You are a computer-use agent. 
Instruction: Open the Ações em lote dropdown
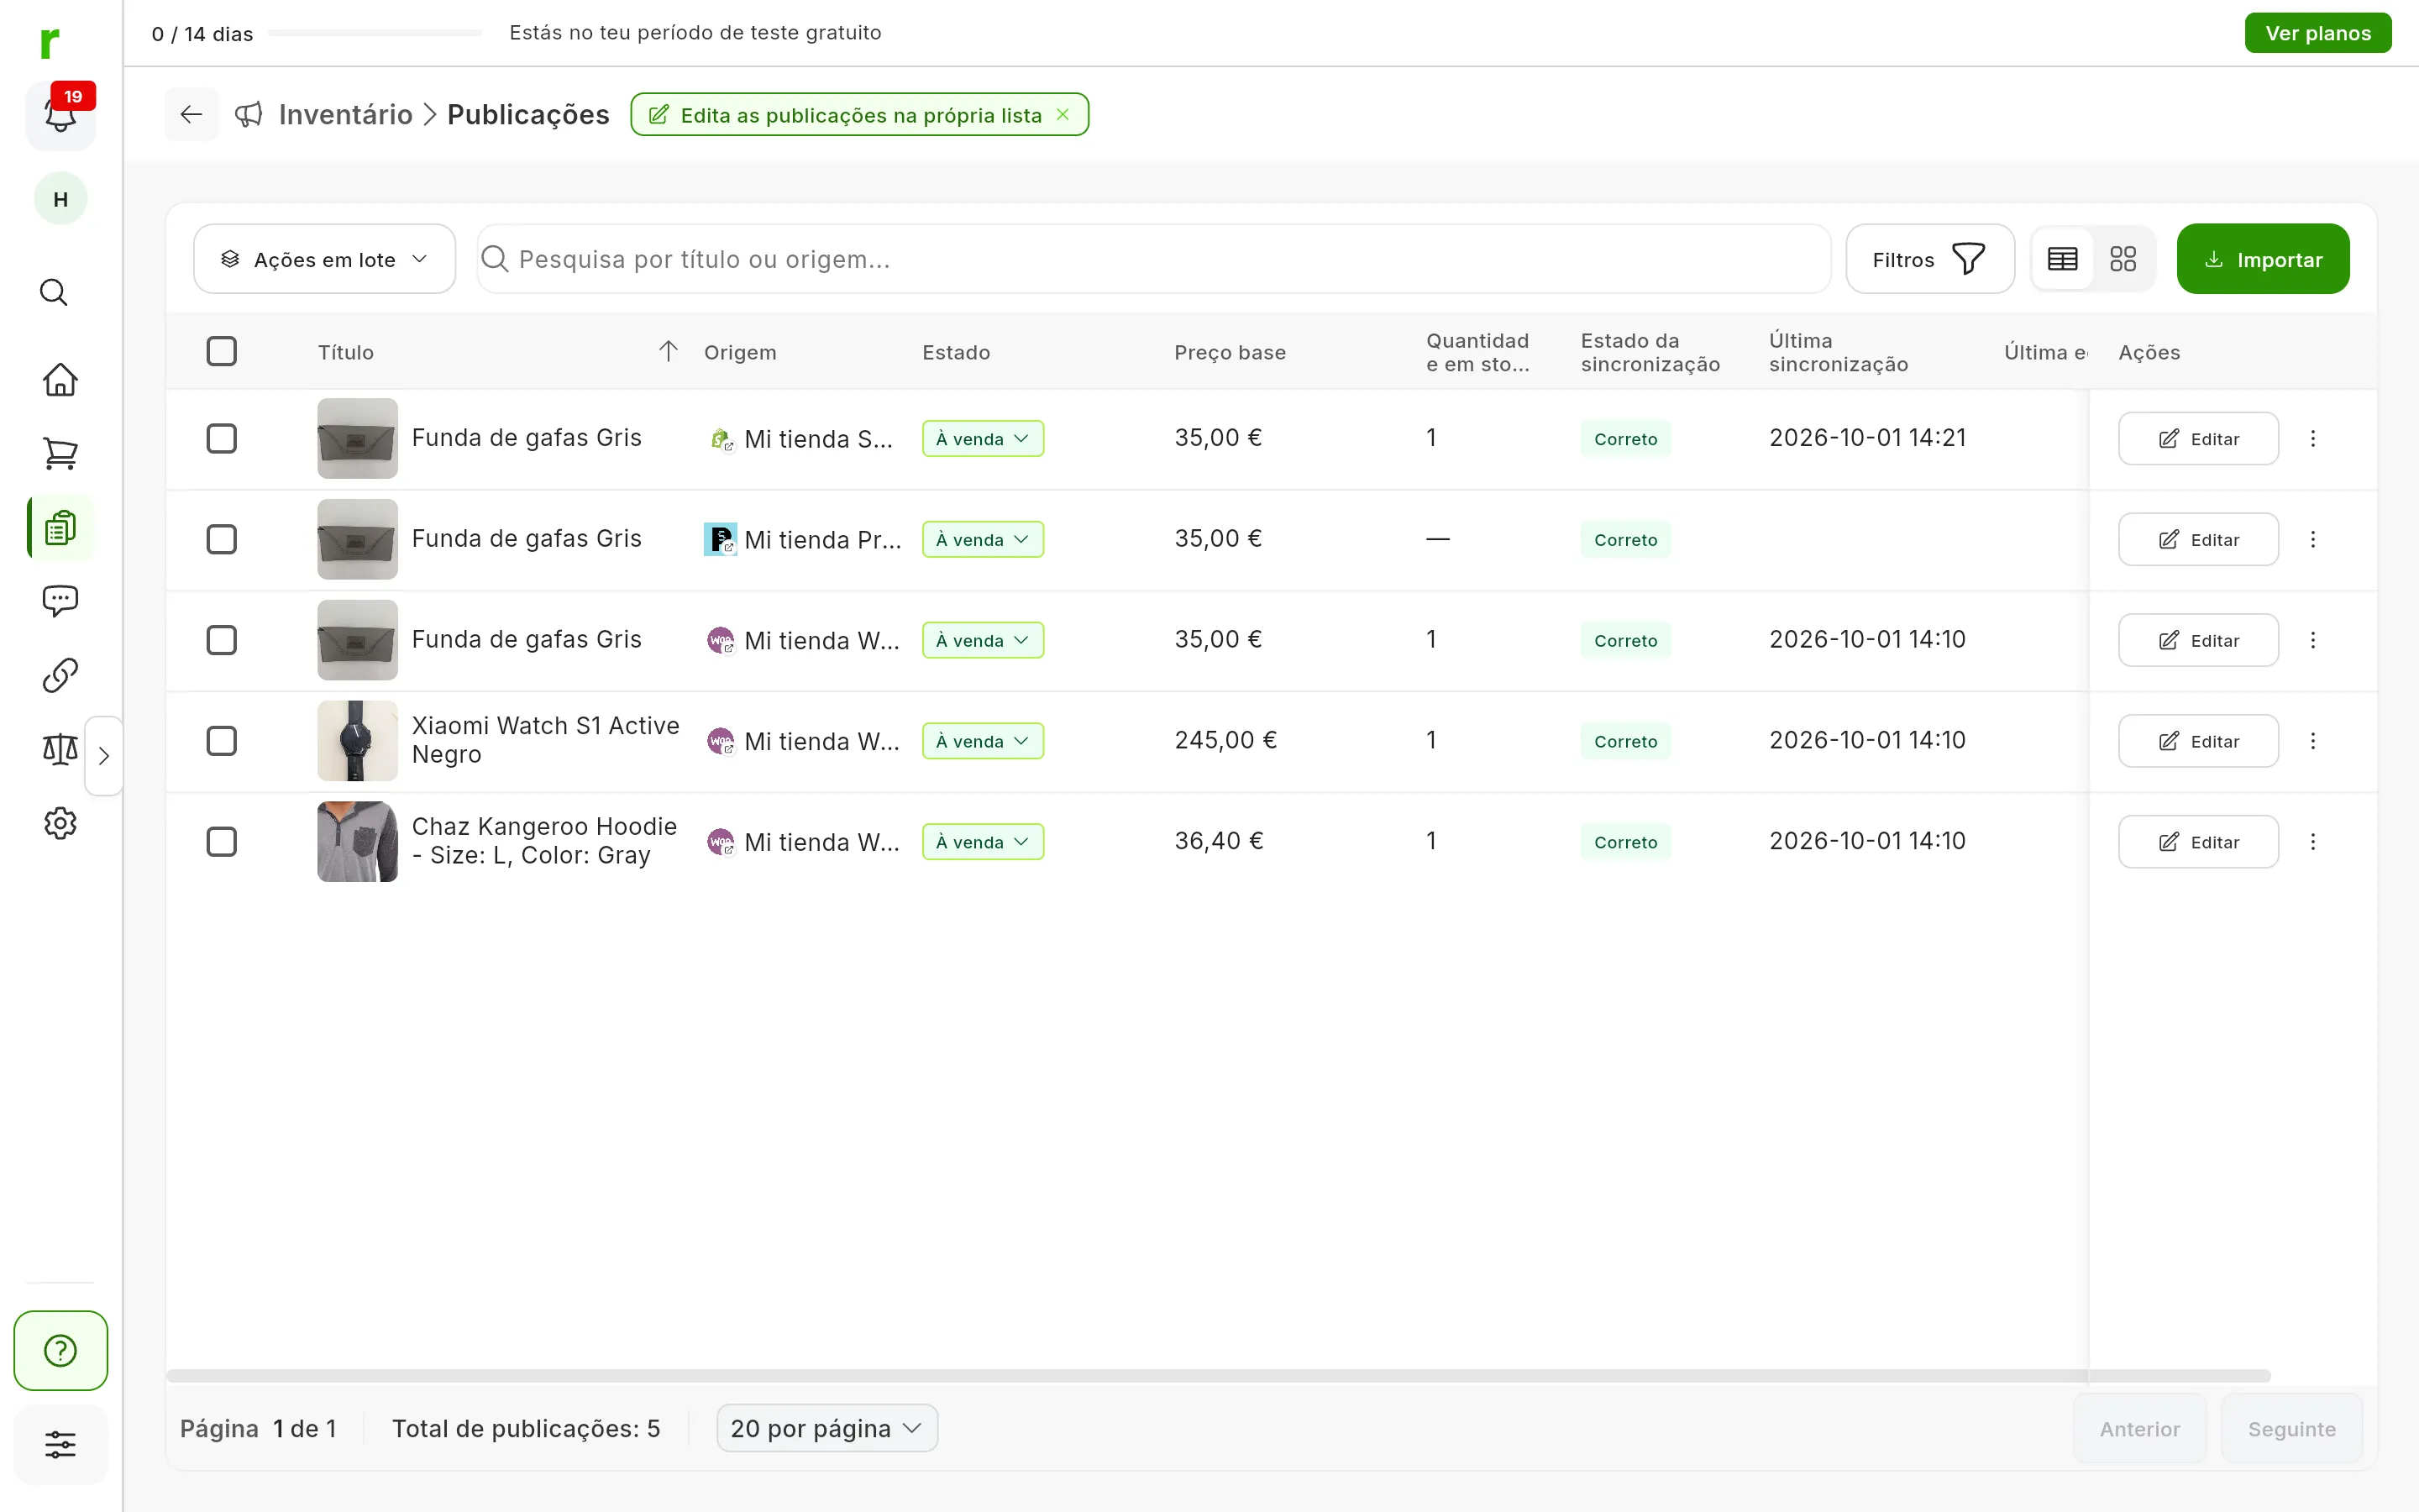pos(324,259)
